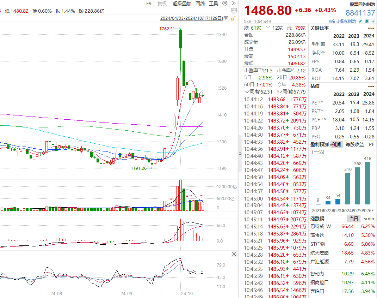Toggle 当日 view in 涨跌幅 section
The height and width of the screenshot is (298, 377).
[353, 219]
